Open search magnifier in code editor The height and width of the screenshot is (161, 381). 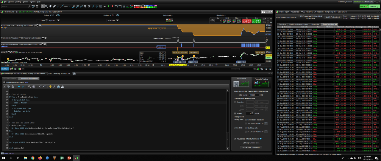coord(29,87)
